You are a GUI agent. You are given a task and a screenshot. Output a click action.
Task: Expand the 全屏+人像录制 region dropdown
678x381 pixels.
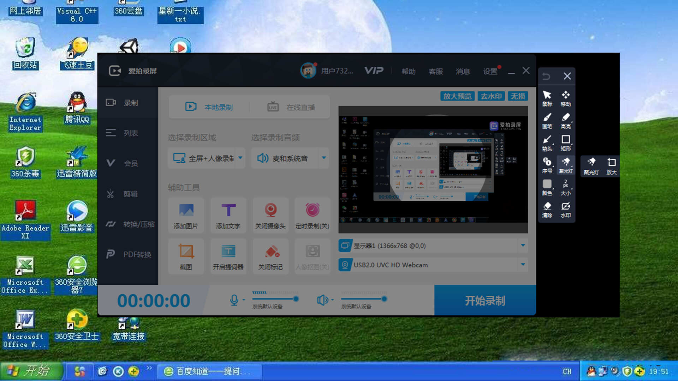[240, 158]
